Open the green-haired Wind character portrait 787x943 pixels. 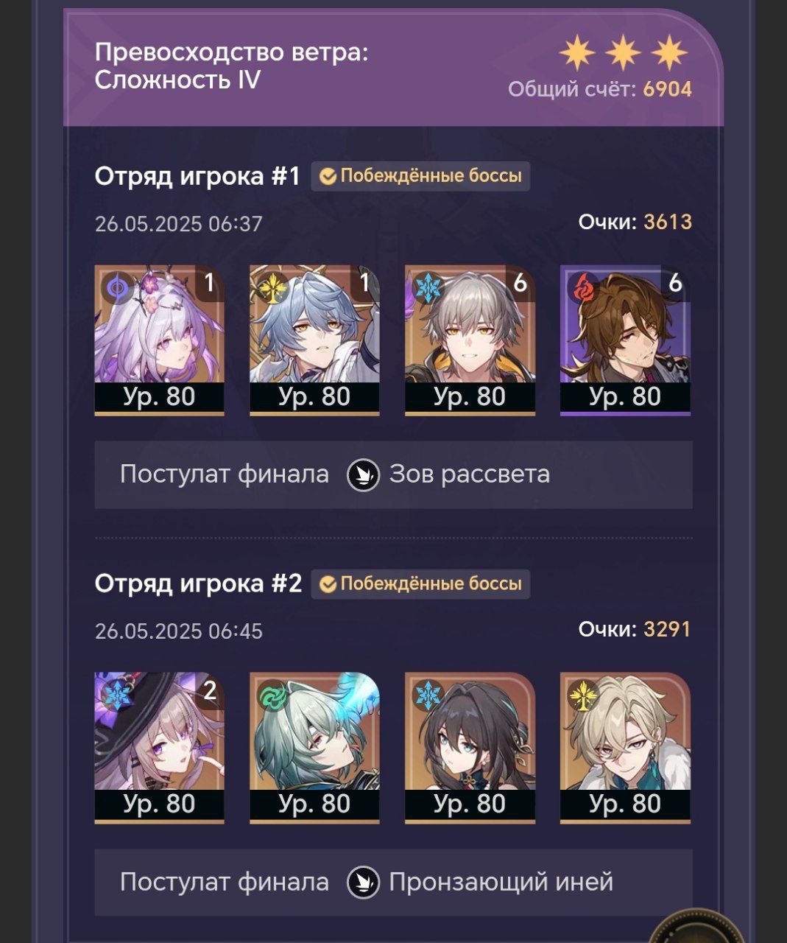coord(314,748)
